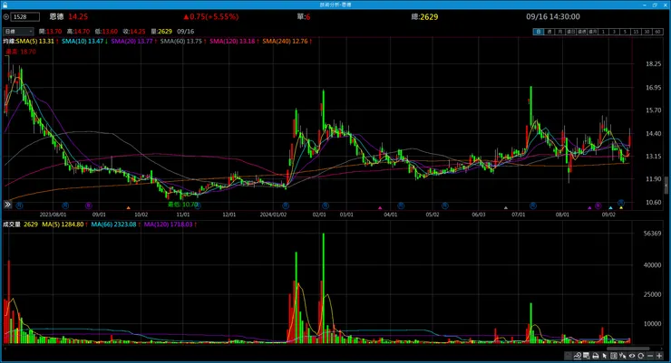Select the sixth period tab before 1
671x363 pixels.
click(x=592, y=32)
